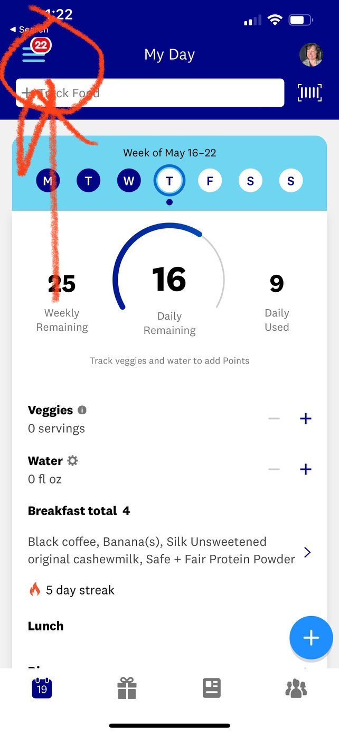This screenshot has height=734, width=339.
Task: Select Monday in the week strip
Action: [x=48, y=180]
